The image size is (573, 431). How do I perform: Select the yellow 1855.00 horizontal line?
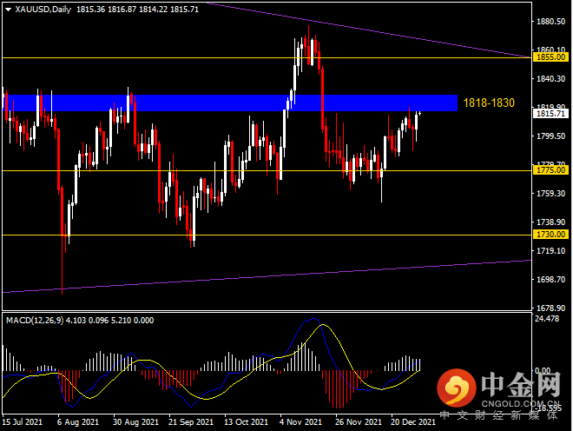point(267,58)
